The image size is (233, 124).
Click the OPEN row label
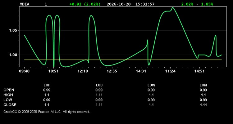[x=9, y=90]
